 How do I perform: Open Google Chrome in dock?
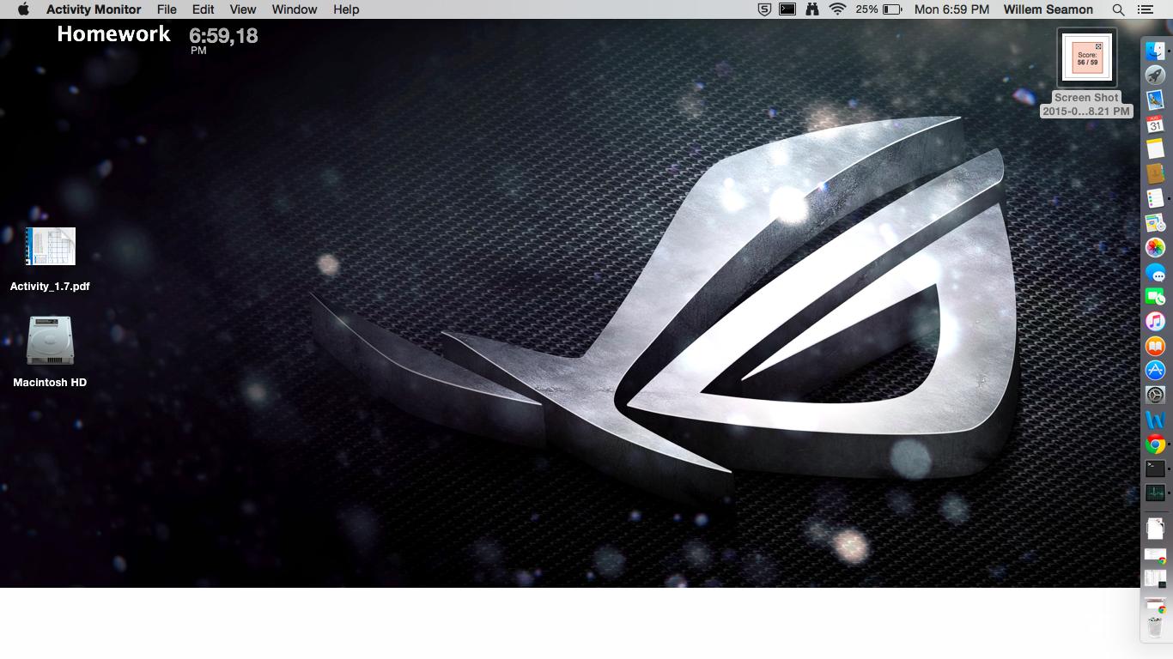pos(1155,444)
